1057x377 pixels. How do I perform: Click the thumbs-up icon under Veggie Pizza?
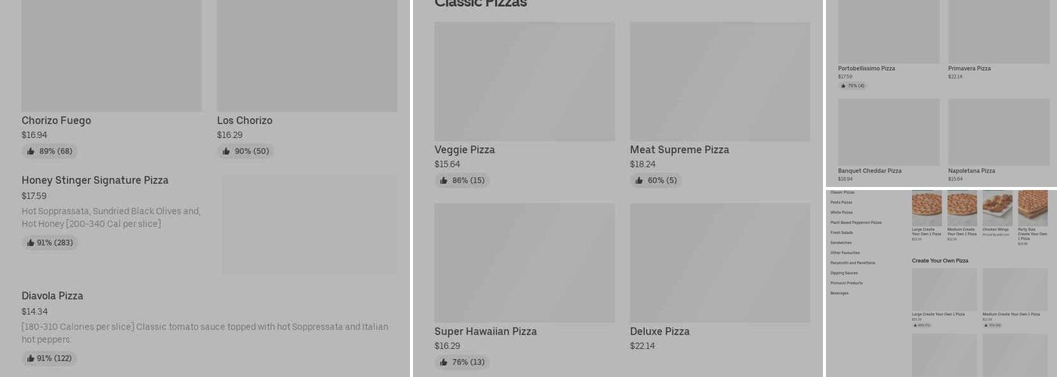pos(443,181)
